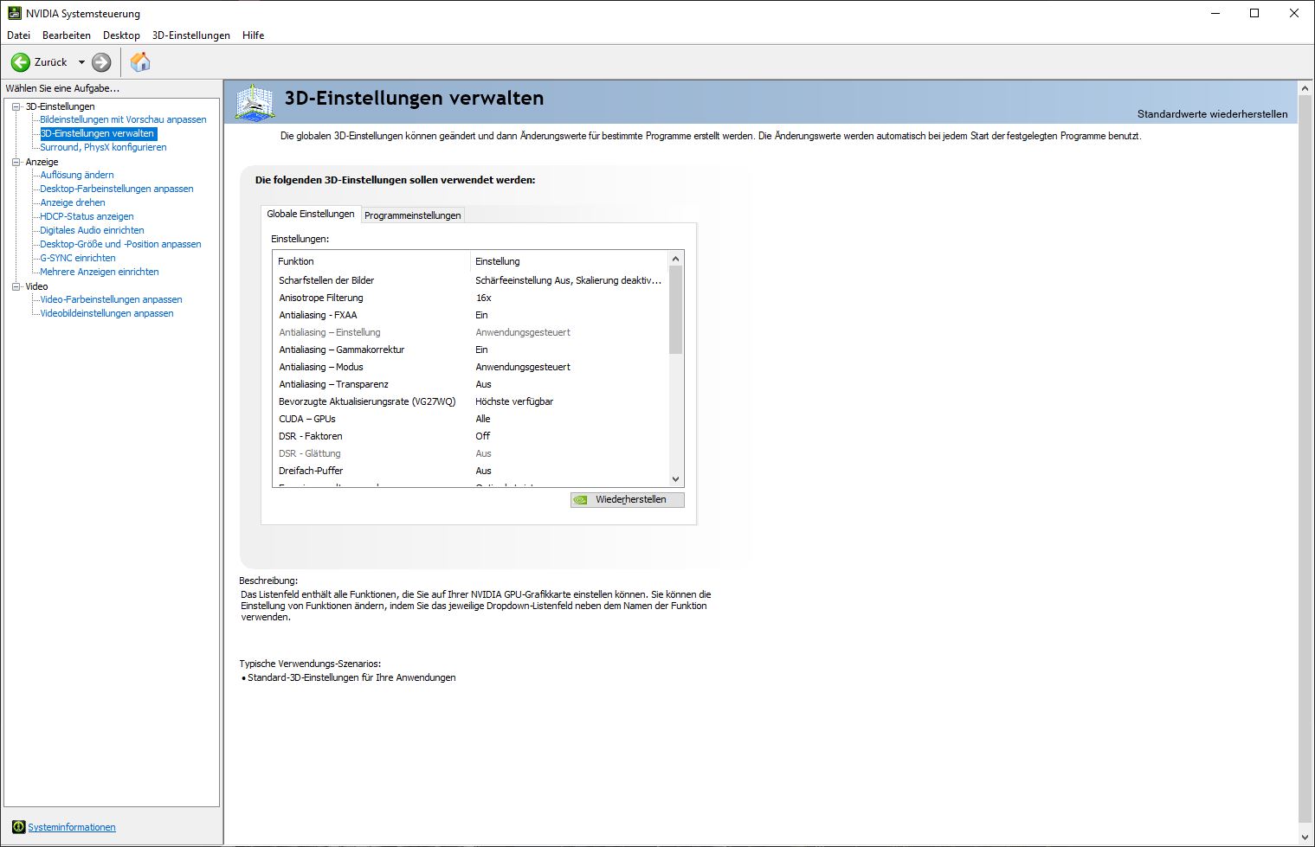Collapse the 3D-Einstellungen tree node
This screenshot has width=1315, height=847.
pos(16,106)
